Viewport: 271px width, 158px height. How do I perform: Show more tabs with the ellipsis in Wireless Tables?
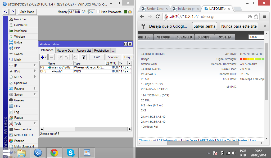pos(113,51)
